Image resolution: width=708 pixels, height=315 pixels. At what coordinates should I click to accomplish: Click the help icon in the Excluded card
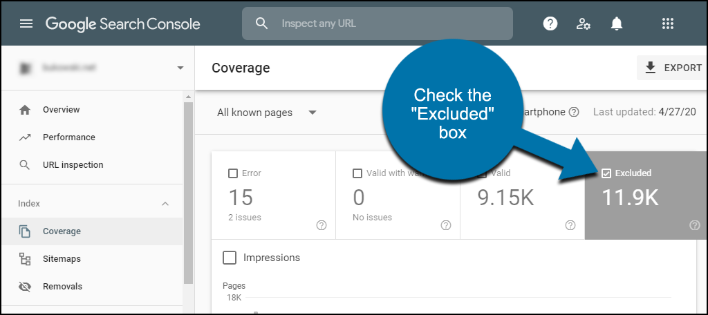pos(695,225)
